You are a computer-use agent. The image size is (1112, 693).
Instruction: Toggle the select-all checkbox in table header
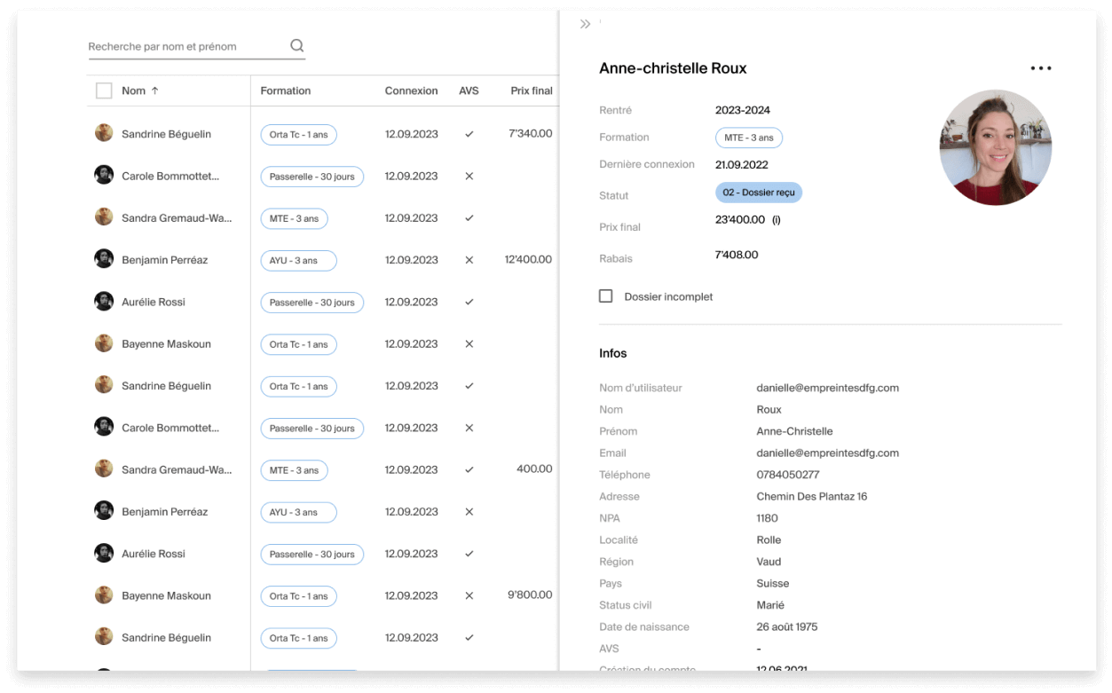click(x=104, y=91)
